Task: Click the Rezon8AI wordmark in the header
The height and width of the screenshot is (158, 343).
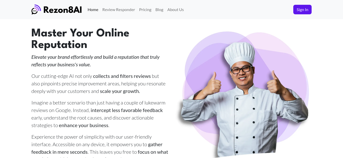Action: coord(63,10)
